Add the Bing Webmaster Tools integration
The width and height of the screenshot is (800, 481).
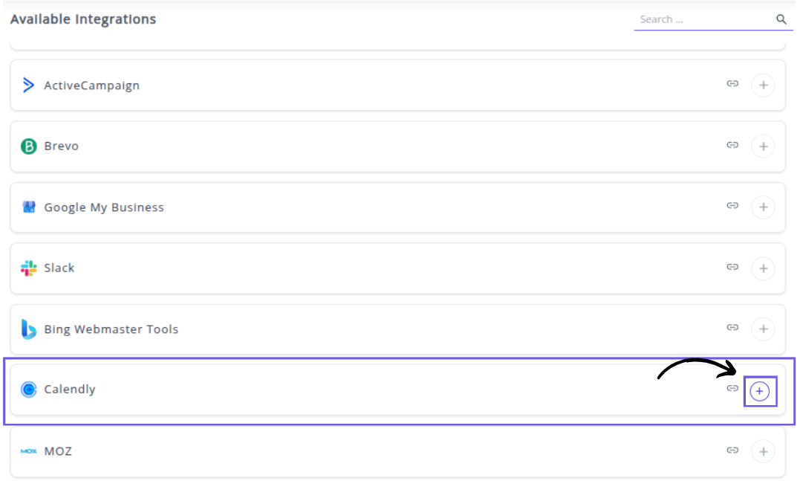coord(763,329)
